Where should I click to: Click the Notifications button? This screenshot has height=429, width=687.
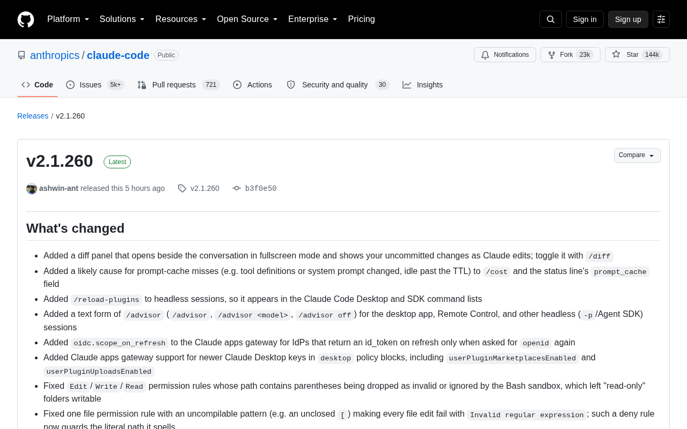point(505,55)
